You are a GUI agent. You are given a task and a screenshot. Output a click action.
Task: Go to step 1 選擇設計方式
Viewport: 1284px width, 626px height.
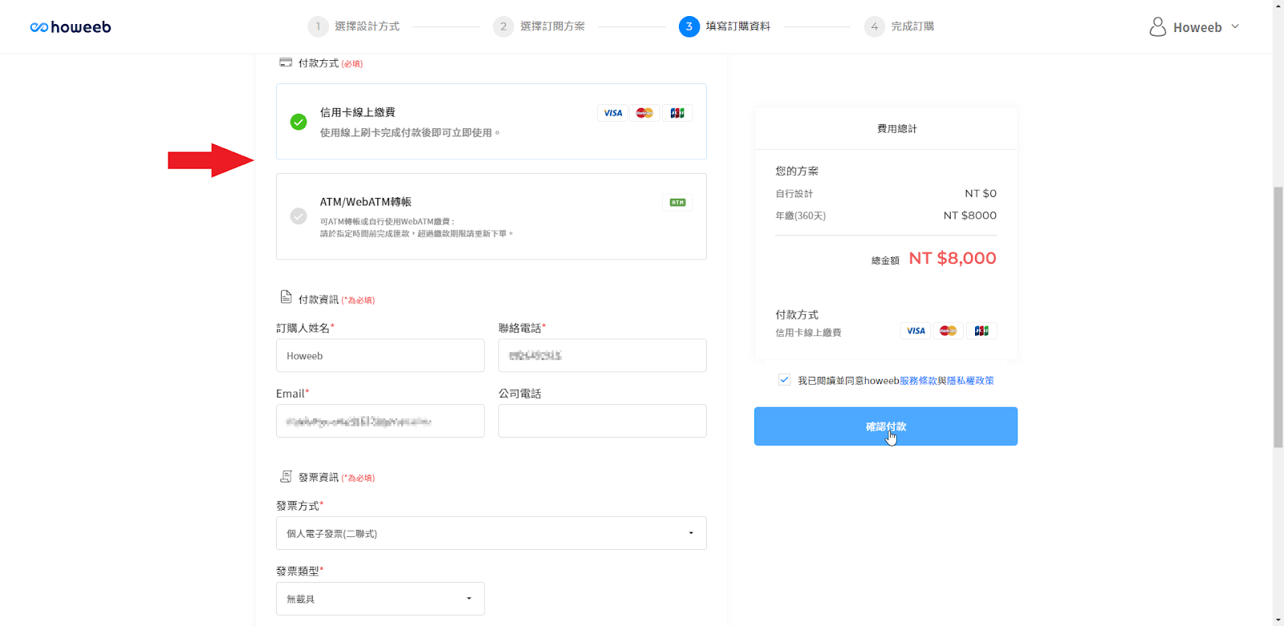[x=354, y=26]
